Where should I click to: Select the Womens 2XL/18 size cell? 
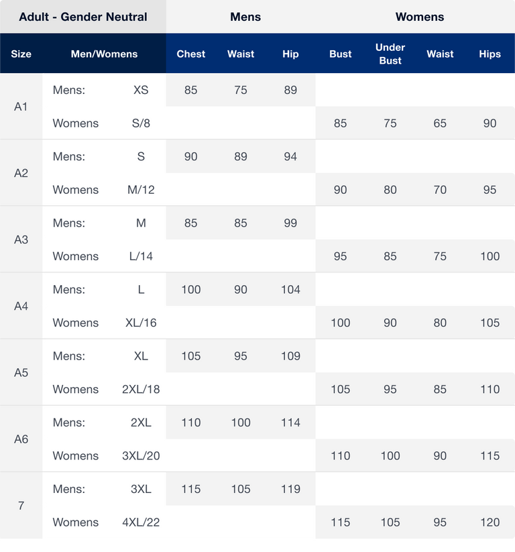[x=141, y=389]
